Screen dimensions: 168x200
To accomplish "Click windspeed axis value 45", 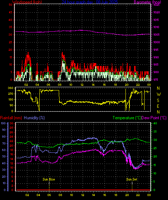I will [10, 12].
